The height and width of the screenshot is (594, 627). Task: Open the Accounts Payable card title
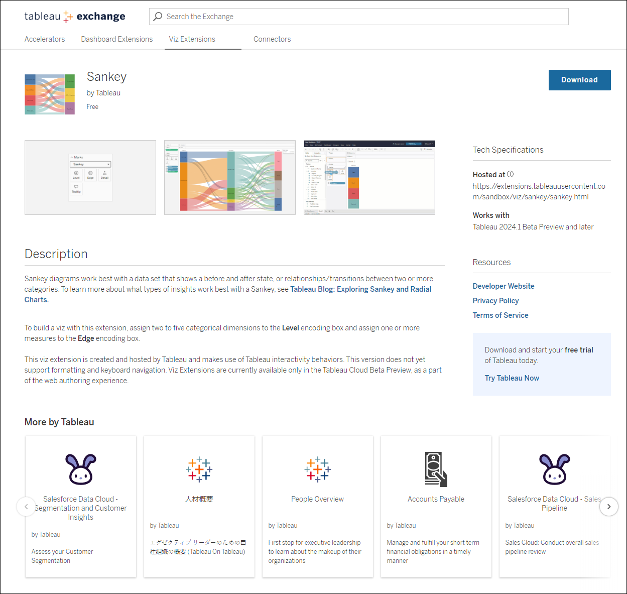coord(436,499)
